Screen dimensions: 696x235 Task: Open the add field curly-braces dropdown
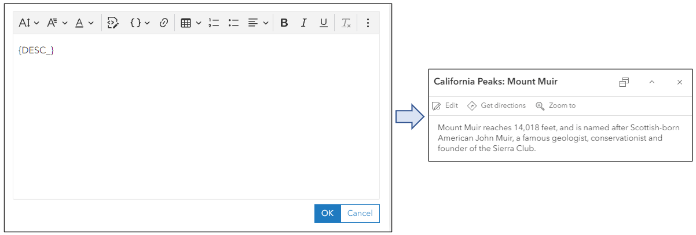[140, 23]
